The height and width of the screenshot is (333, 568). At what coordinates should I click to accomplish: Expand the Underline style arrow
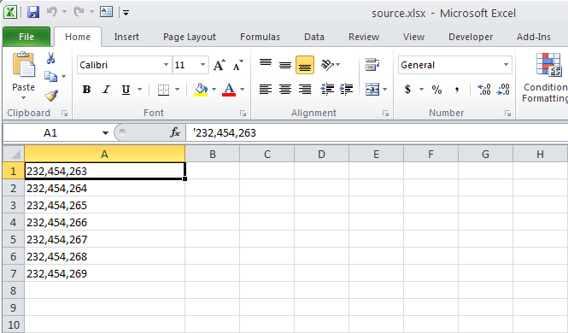point(139,90)
